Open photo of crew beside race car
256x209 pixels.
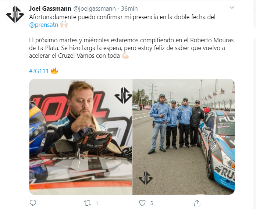(184, 137)
